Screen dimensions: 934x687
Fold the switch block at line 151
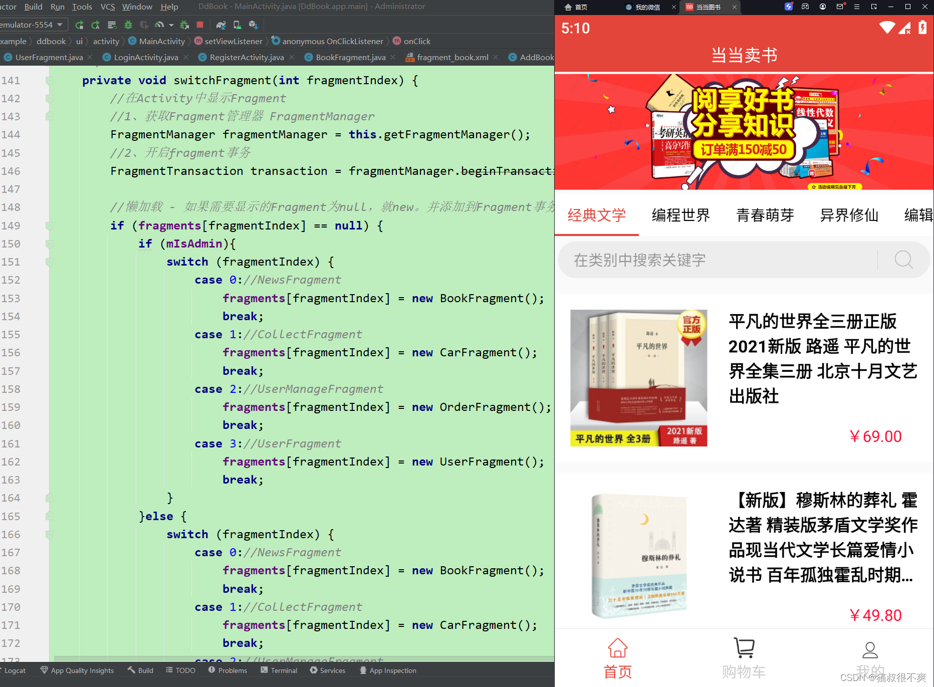[x=49, y=262]
